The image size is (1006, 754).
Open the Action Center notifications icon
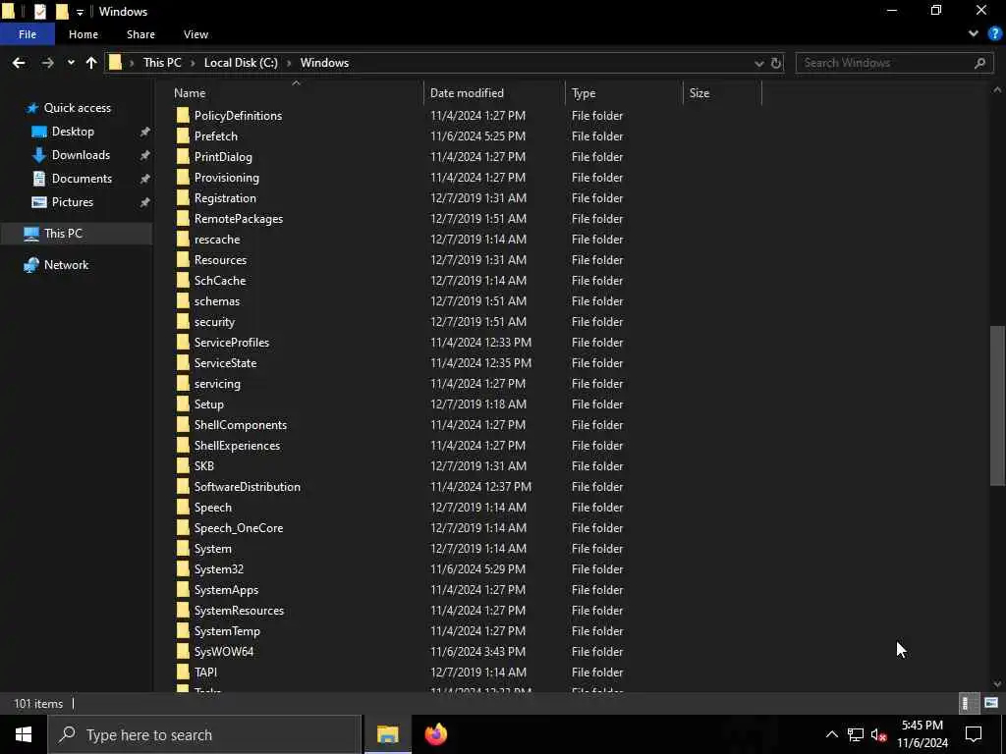point(974,734)
